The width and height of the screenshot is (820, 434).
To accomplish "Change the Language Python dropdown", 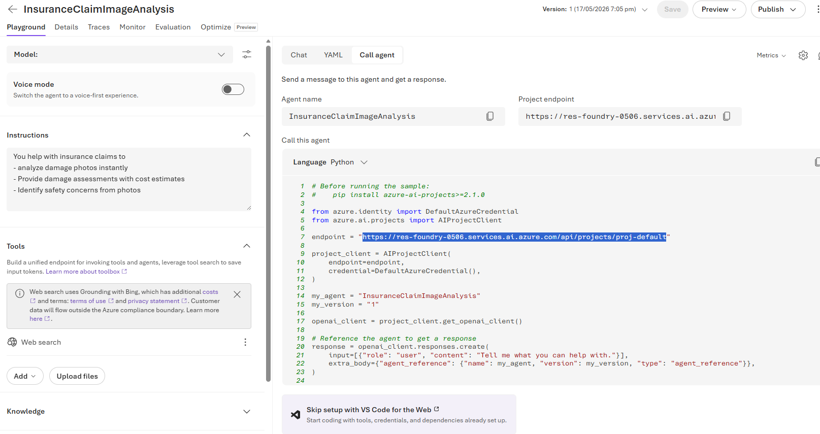I will [x=349, y=162].
